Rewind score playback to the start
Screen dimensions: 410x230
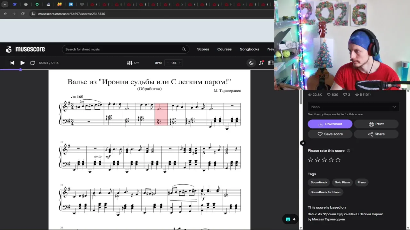click(x=12, y=63)
